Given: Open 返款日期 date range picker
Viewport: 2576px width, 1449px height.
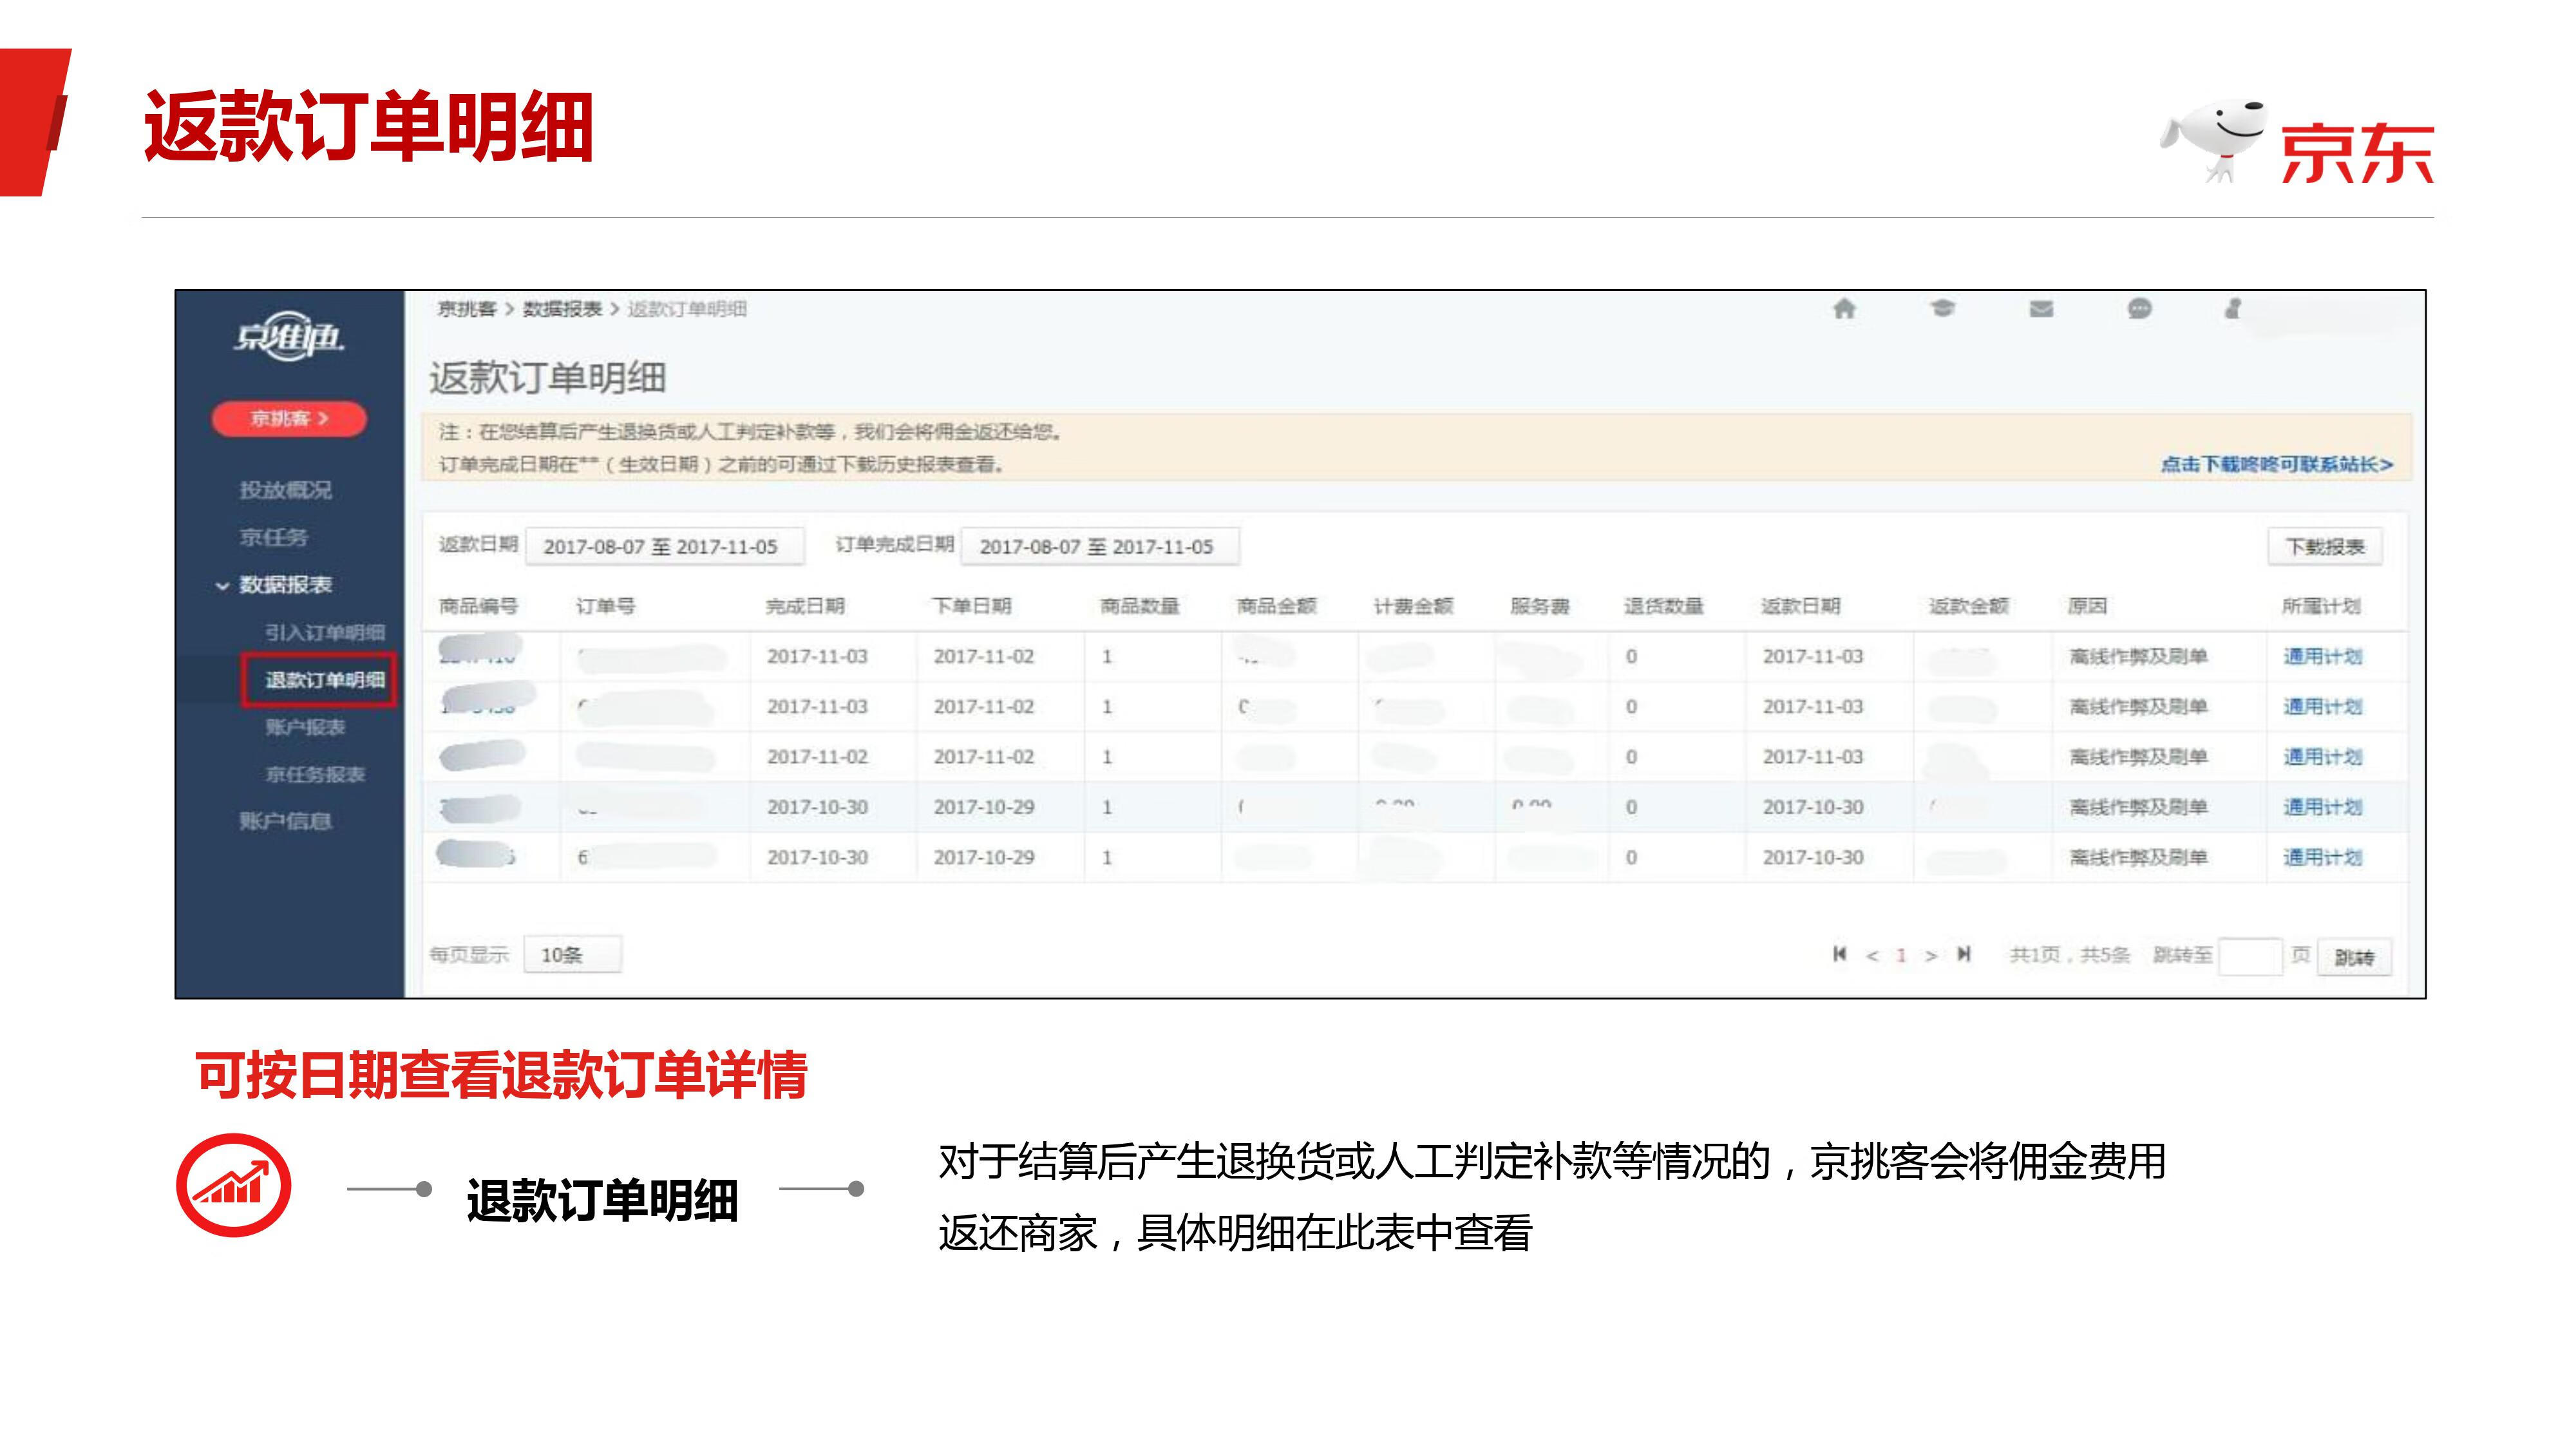Looking at the screenshot, I should 665,546.
